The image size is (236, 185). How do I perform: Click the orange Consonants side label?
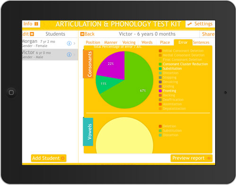point(88,64)
